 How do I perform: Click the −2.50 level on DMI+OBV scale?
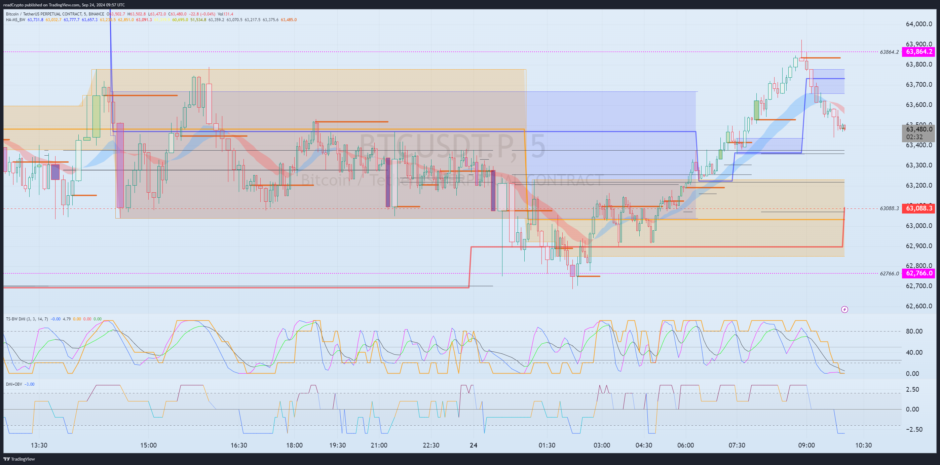point(914,429)
